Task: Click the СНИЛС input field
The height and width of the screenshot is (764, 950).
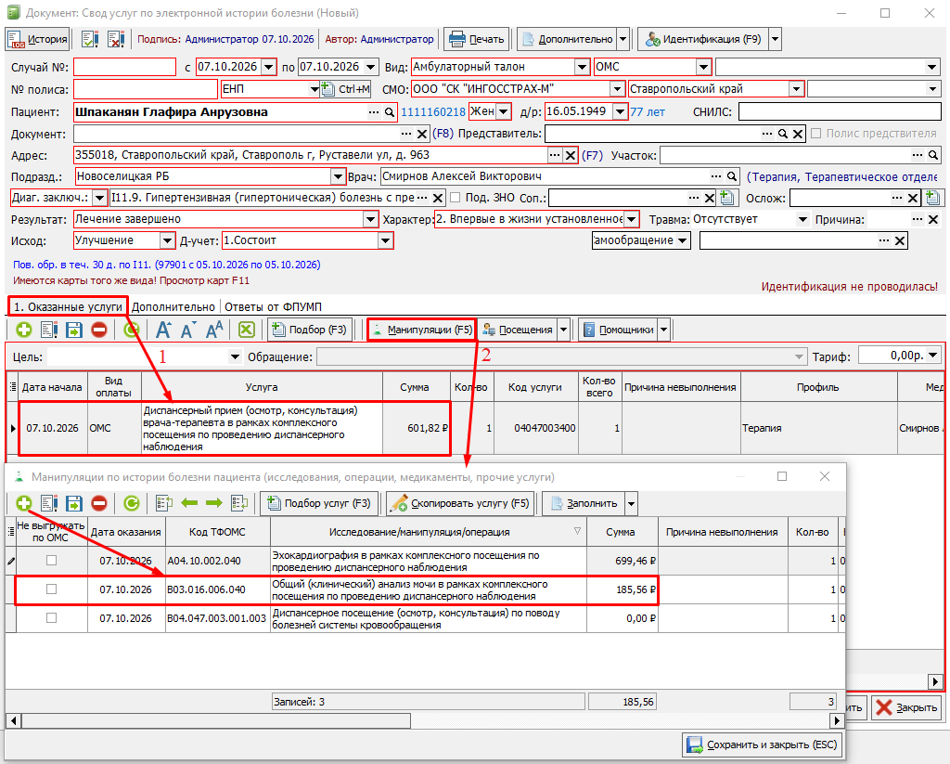Action: point(839,111)
